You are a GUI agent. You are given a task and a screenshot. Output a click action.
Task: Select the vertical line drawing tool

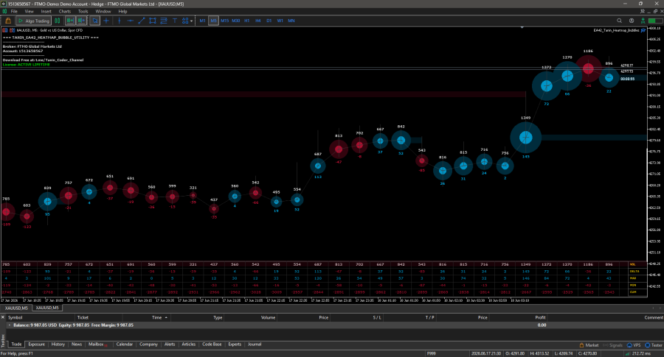119,21
